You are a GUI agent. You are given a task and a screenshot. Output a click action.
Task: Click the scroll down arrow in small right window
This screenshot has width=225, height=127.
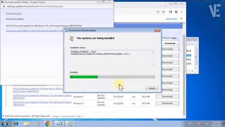click(196, 68)
